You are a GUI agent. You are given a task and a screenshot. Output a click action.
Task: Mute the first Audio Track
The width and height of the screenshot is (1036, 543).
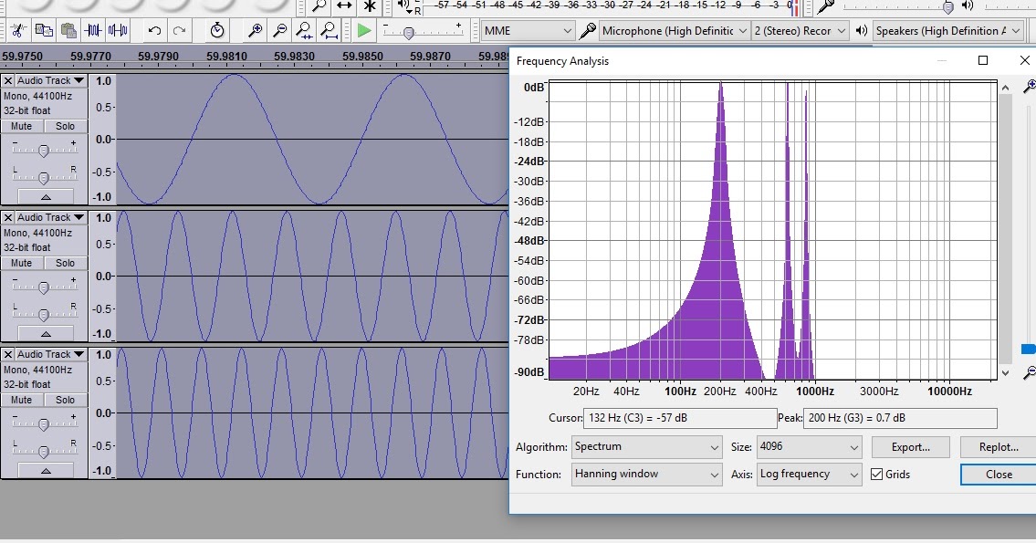pyautogui.click(x=20, y=126)
